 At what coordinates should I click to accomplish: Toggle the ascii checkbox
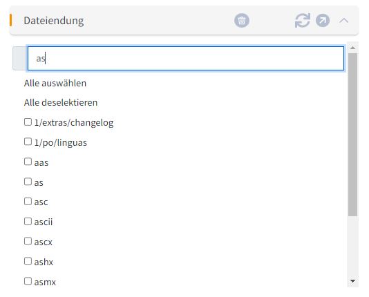tap(28, 222)
